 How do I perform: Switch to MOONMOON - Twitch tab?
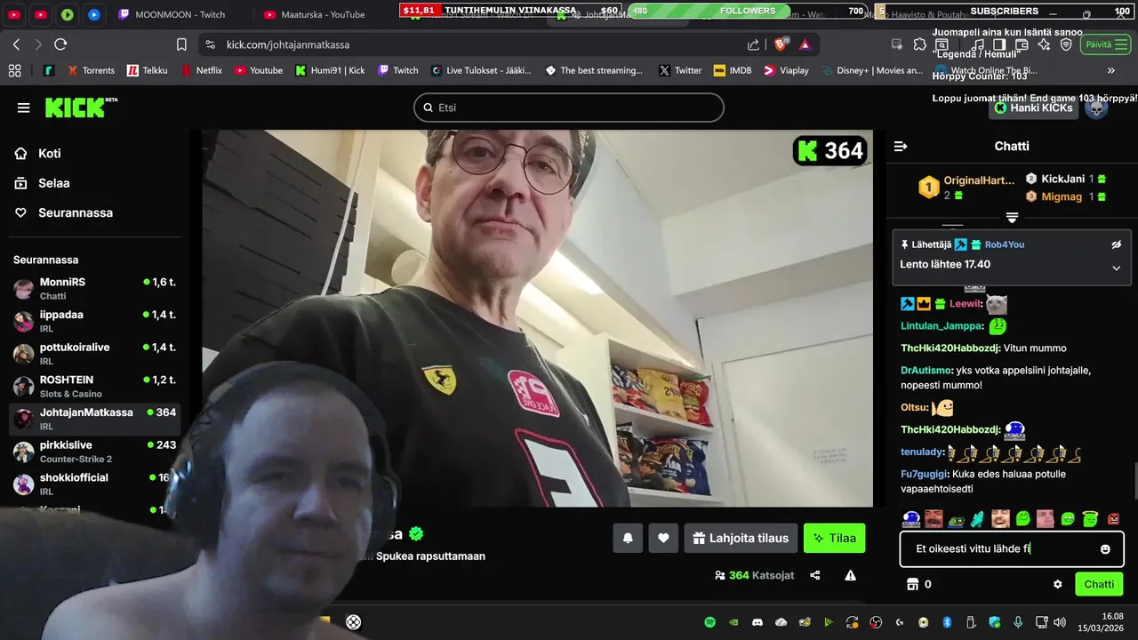[x=172, y=14]
